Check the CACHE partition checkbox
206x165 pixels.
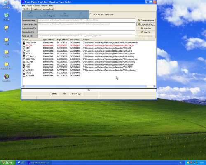(24, 73)
